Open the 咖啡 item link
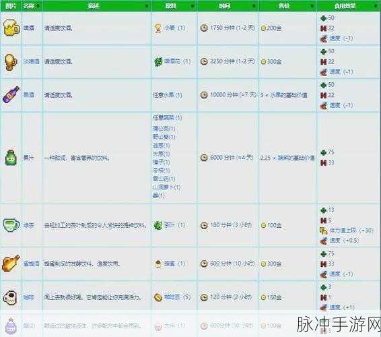This screenshot has width=381, height=337. click(x=29, y=297)
